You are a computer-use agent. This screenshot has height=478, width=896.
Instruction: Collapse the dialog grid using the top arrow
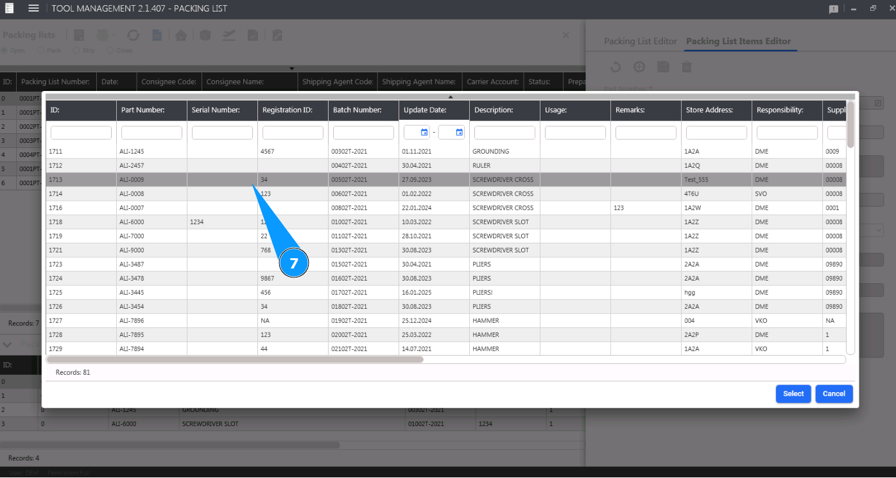click(451, 97)
